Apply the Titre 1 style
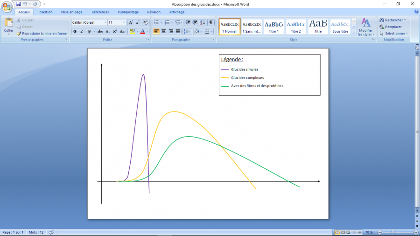 pos(273,27)
